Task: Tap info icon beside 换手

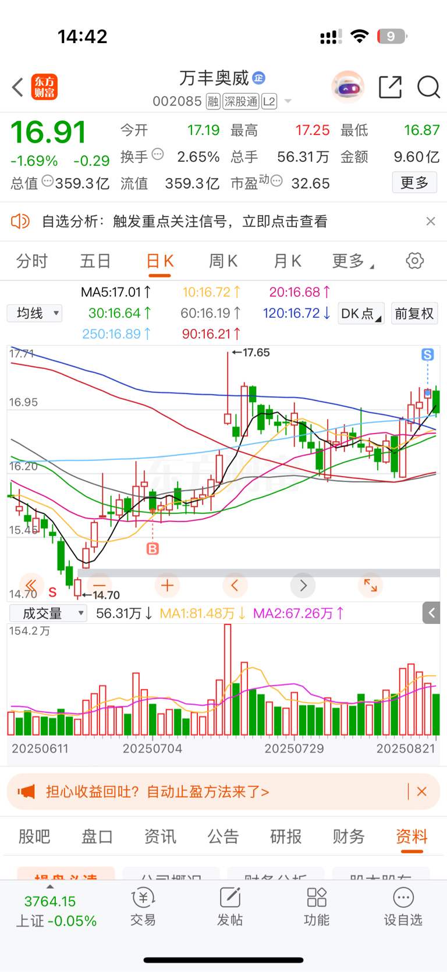Action: pyautogui.click(x=158, y=155)
